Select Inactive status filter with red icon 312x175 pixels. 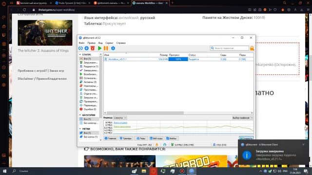(x=89, y=86)
